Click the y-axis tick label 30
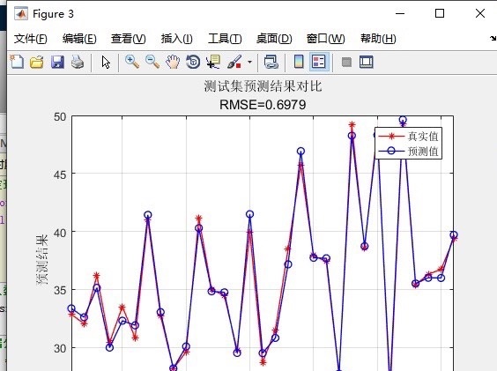The height and width of the screenshot is (371, 497). coord(60,348)
